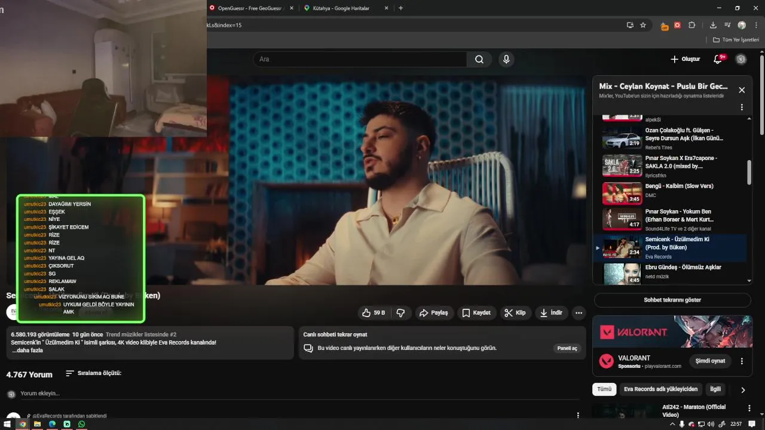
Task: Share the video via Paylaş
Action: tap(434, 312)
